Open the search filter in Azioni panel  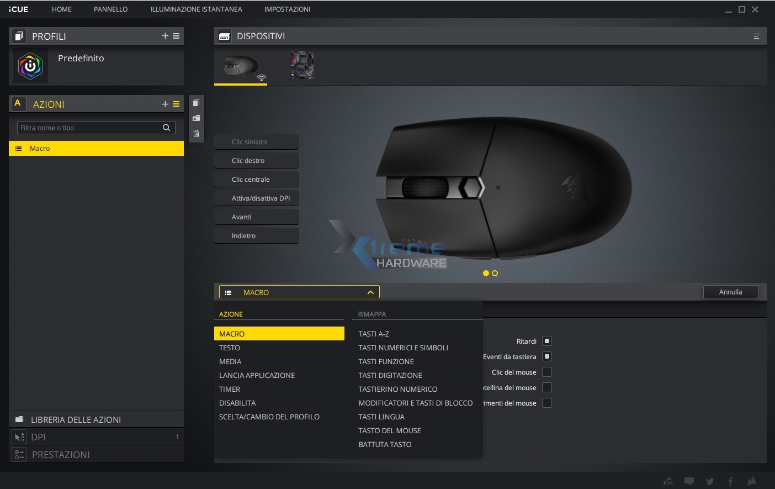point(166,128)
